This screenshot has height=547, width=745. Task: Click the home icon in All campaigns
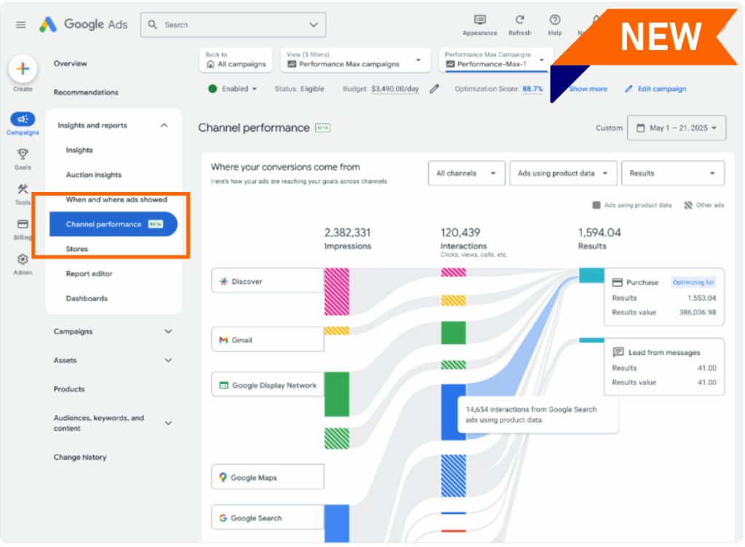pos(210,64)
